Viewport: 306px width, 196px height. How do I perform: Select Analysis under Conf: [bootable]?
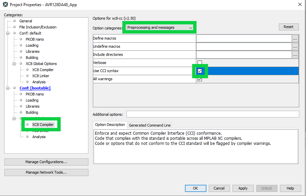(x=39, y=137)
